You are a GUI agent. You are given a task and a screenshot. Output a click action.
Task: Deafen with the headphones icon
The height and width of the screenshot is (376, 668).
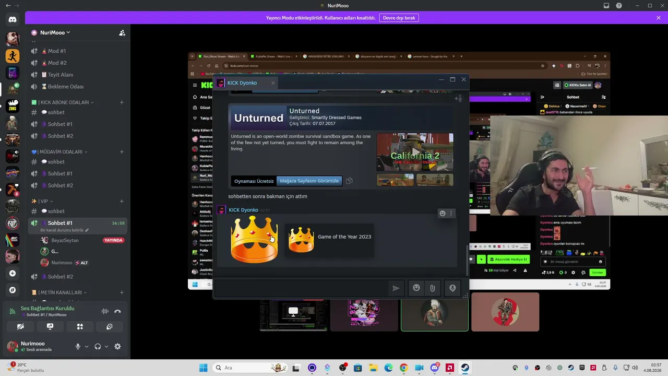point(98,346)
